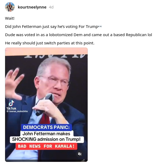Click the 4d post timestamp
Screen dimensions: 157x164
point(51,7)
